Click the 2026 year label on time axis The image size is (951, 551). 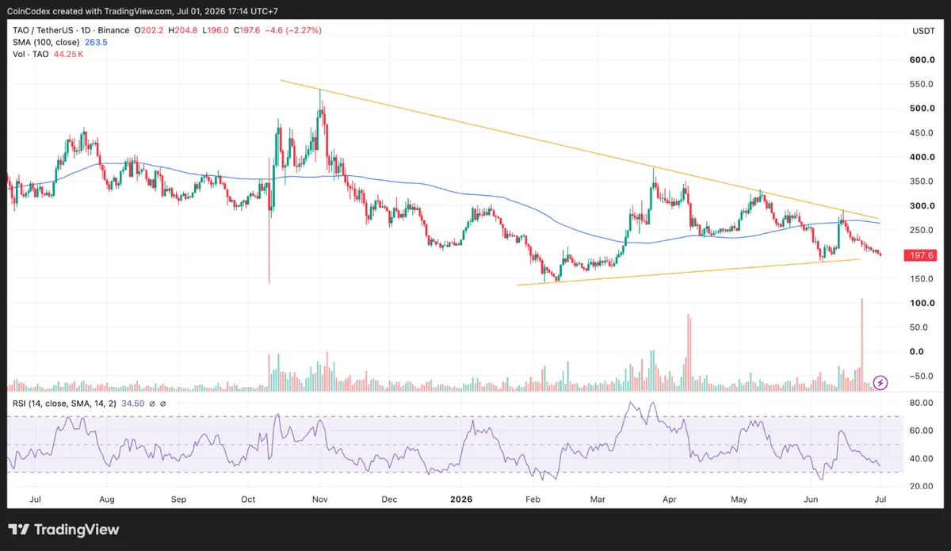point(461,500)
